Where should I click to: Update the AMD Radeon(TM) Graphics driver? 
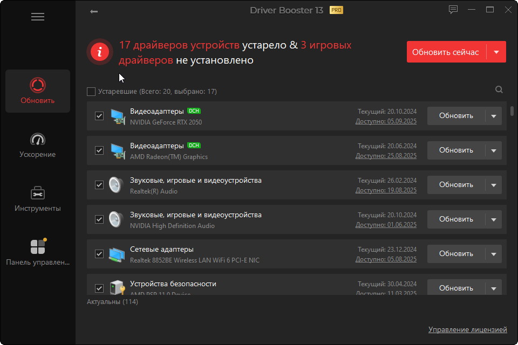pyautogui.click(x=456, y=150)
